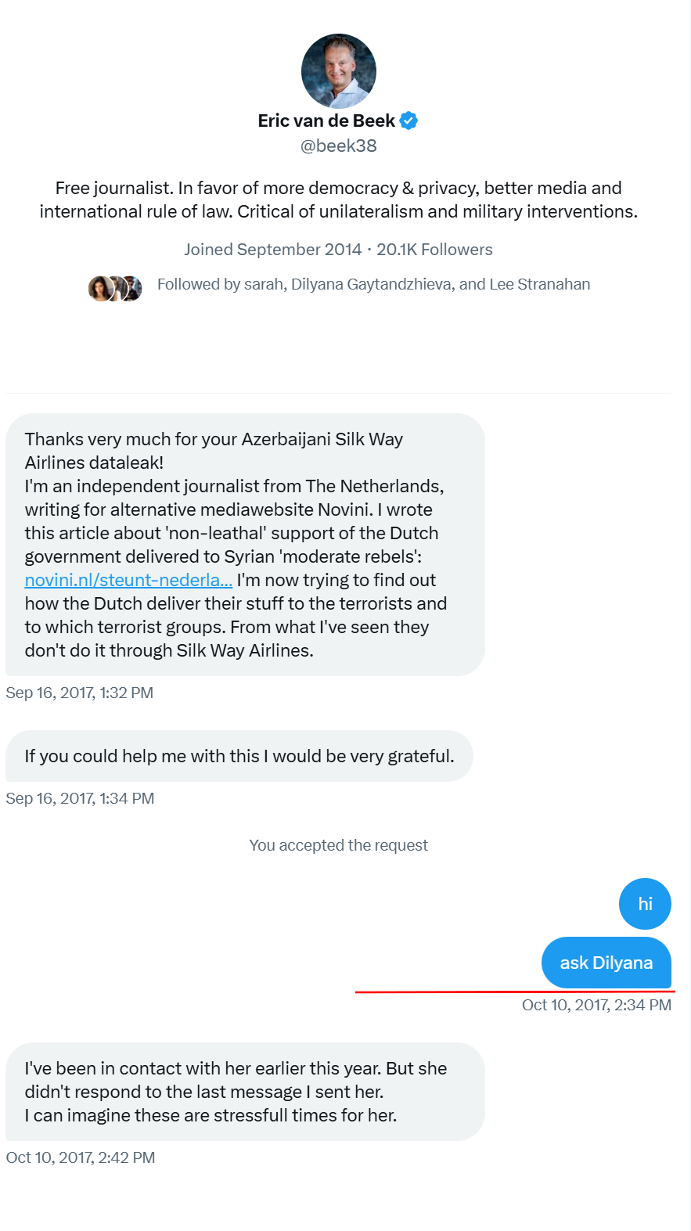Select the 'I've been in contact' message
Image resolution: width=691 pixels, height=1231 pixels.
pos(245,1092)
